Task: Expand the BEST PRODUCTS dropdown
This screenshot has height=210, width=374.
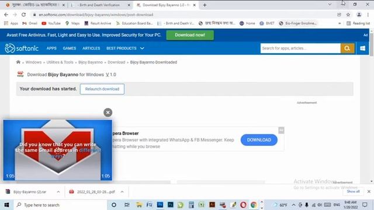Action: (125, 48)
